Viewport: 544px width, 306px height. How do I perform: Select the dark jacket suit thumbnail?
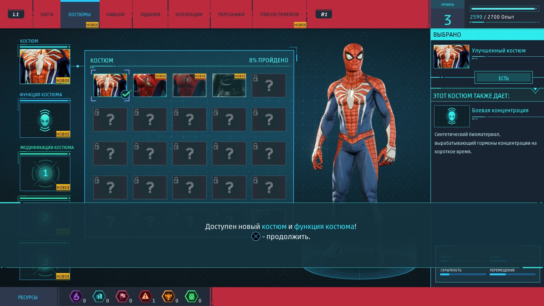coord(229,85)
